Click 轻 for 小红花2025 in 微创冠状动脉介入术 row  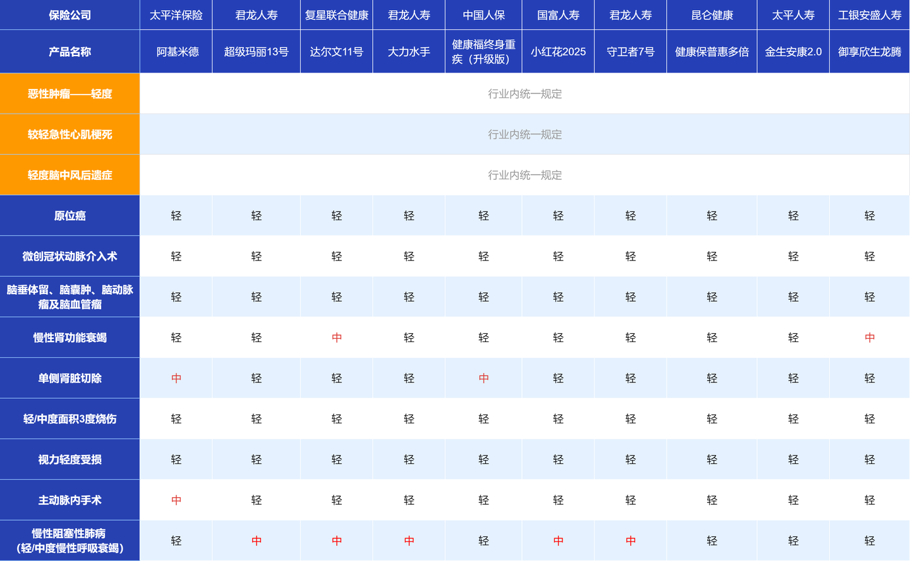coord(559,256)
